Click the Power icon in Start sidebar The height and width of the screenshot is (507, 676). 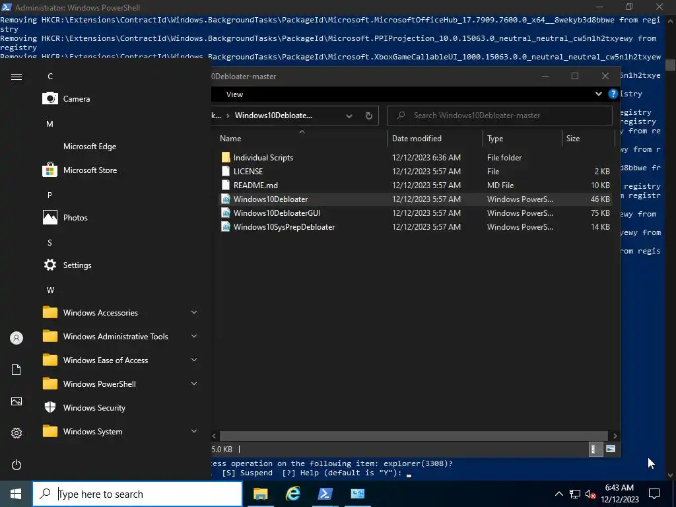click(x=17, y=465)
